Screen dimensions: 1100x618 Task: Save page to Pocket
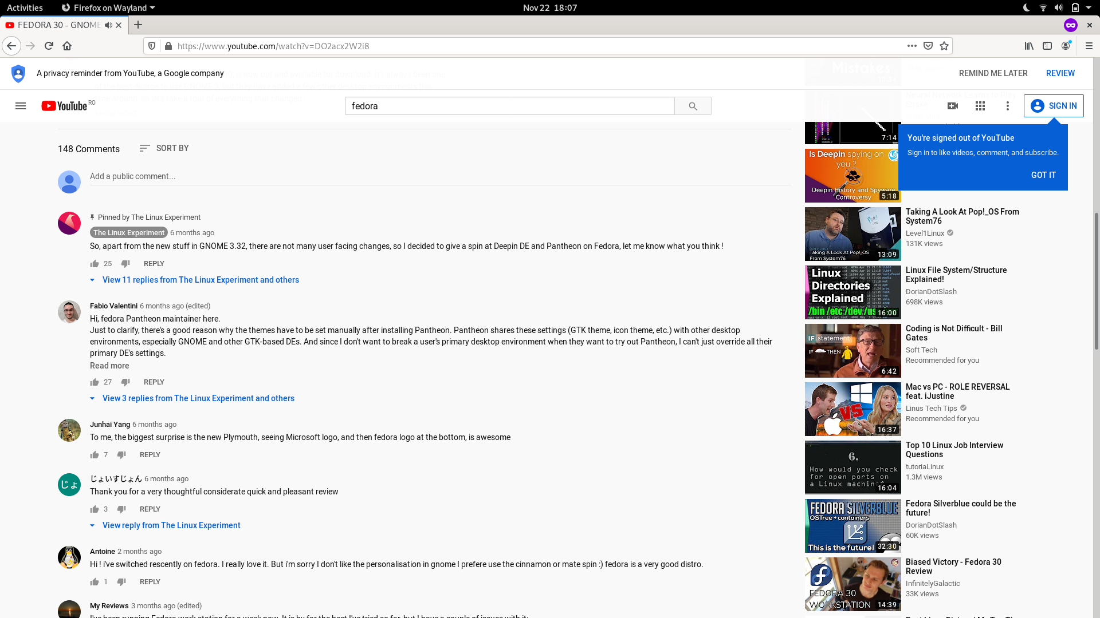928,46
